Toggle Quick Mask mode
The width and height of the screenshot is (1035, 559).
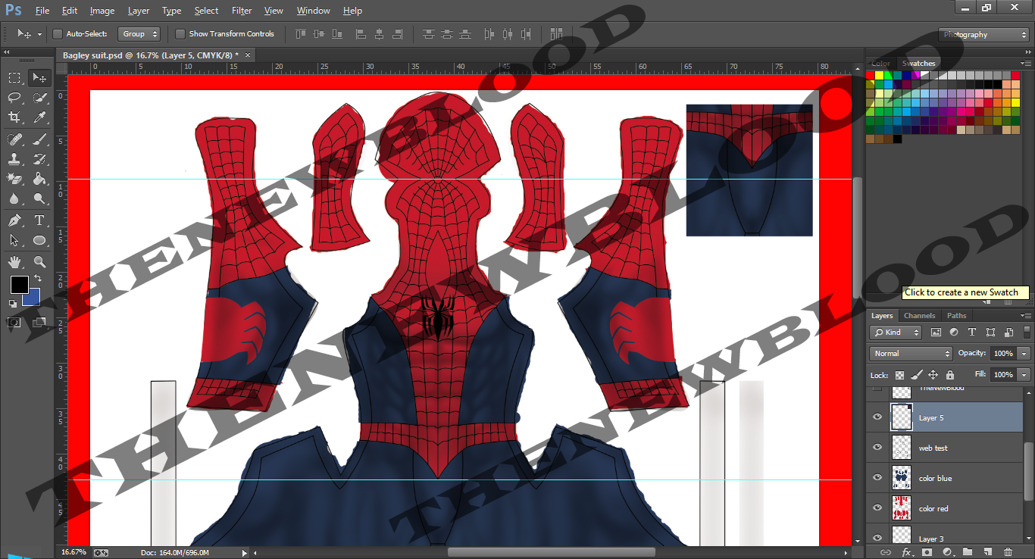click(14, 323)
